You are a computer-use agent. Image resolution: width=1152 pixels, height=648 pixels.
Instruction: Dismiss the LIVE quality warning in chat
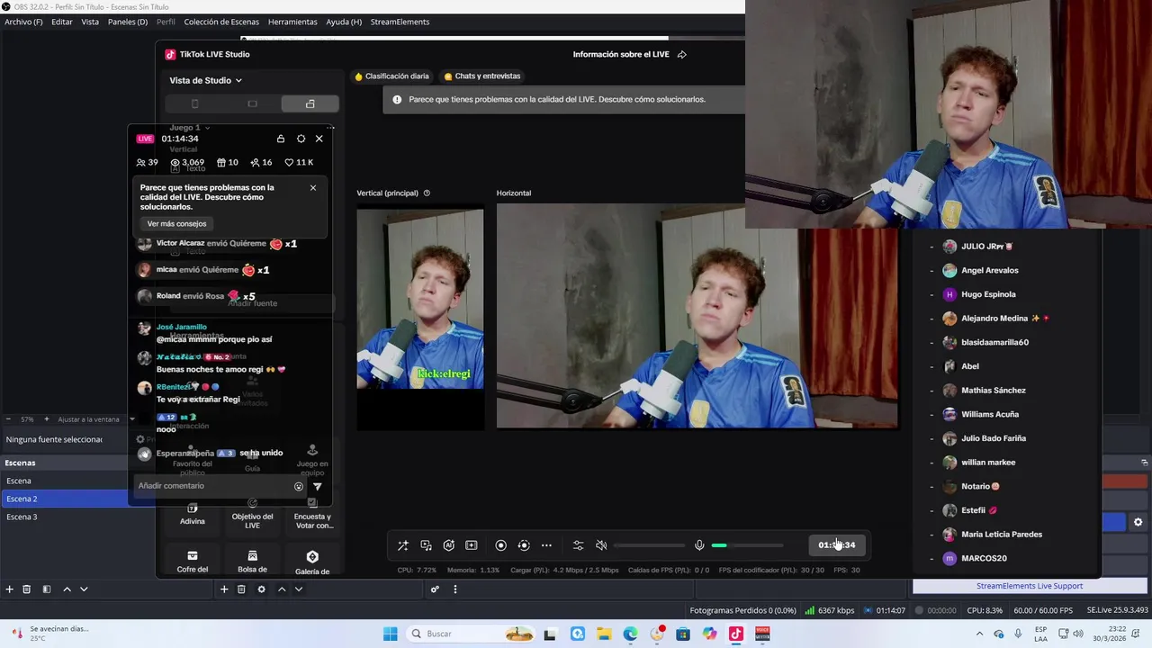pos(313,188)
